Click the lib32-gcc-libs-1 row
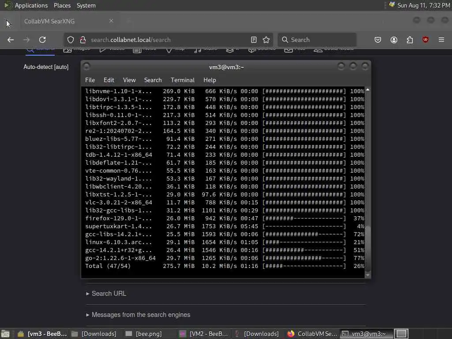The width and height of the screenshot is (452, 339). [x=225, y=211]
